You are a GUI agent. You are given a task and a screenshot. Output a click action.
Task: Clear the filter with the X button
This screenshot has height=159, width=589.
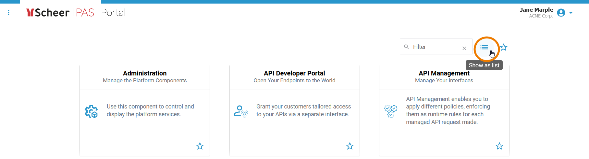464,48
